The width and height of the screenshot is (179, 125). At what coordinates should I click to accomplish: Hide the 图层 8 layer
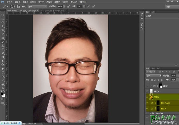pos(147,97)
